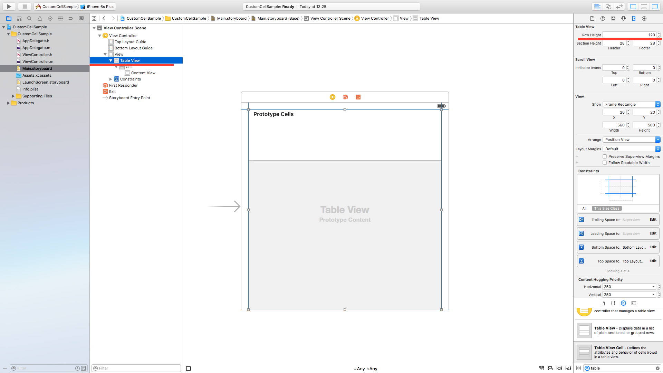Image resolution: width=663 pixels, height=373 pixels.
Task: Check Follow Readable Width
Action: (x=605, y=163)
